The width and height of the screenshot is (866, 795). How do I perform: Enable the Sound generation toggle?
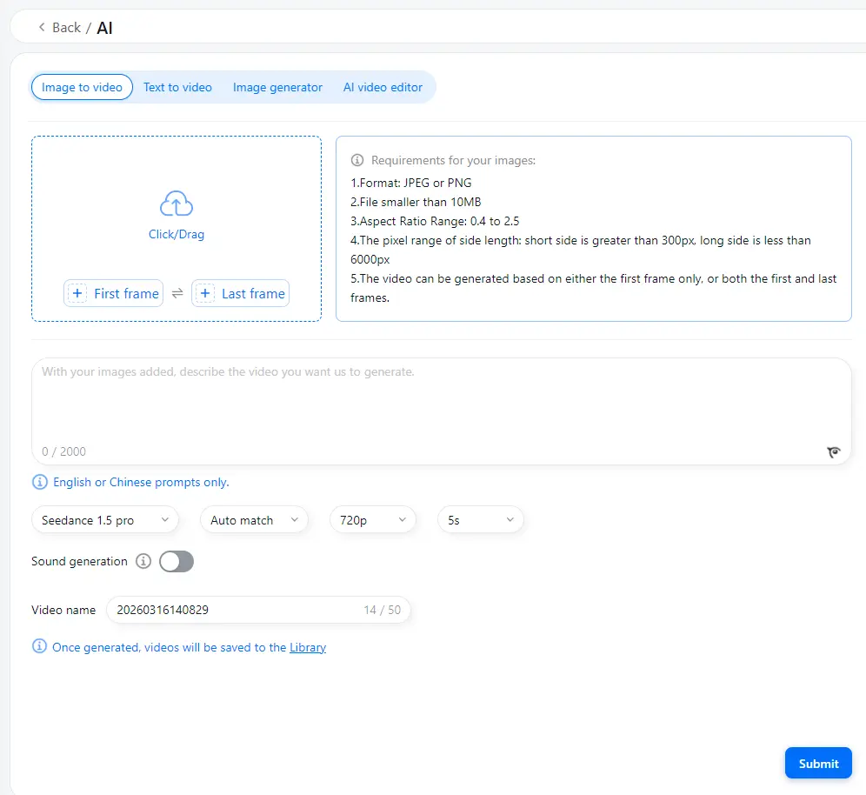176,561
